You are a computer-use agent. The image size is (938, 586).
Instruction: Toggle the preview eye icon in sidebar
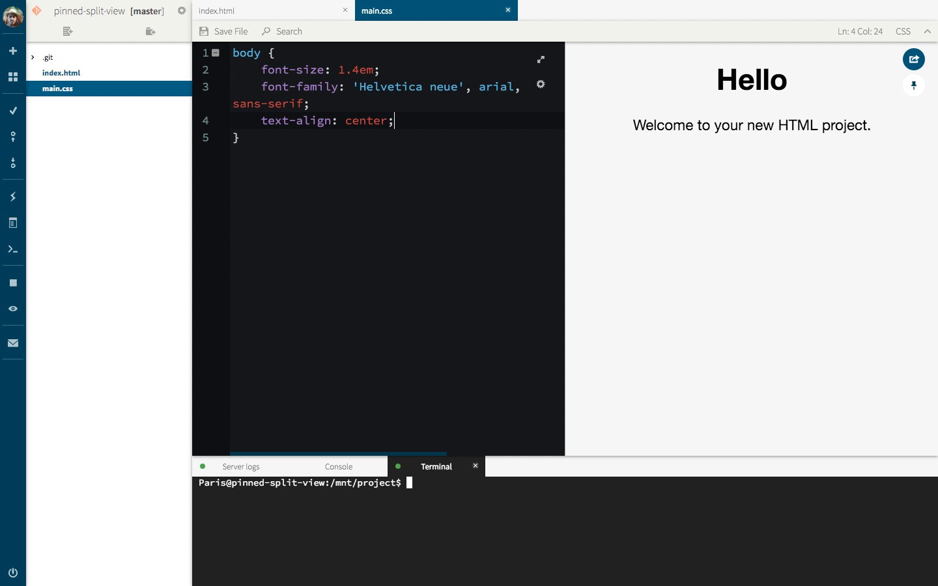pyautogui.click(x=13, y=309)
